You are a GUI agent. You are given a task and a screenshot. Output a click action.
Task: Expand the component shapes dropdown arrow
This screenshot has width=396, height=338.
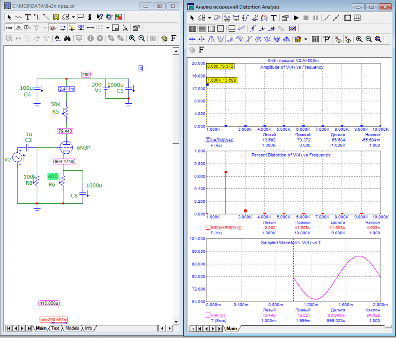(73, 17)
